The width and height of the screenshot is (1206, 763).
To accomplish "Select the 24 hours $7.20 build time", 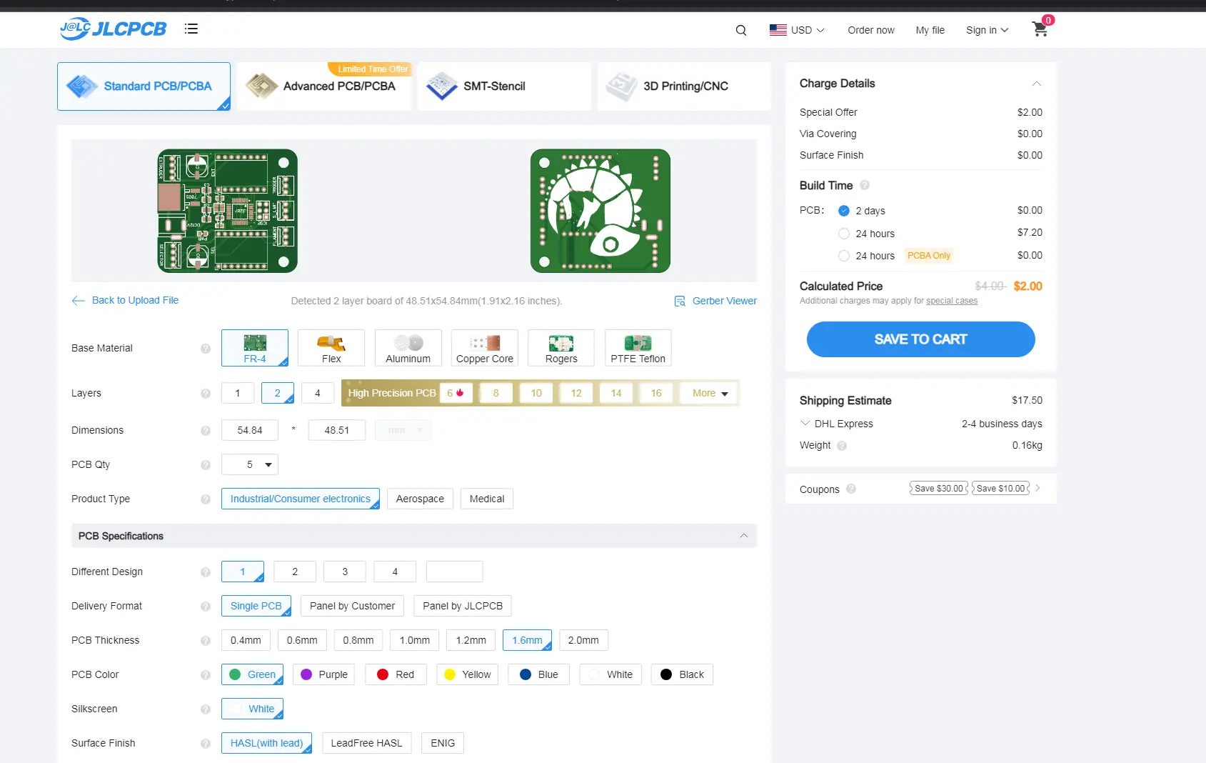I will pyautogui.click(x=844, y=234).
